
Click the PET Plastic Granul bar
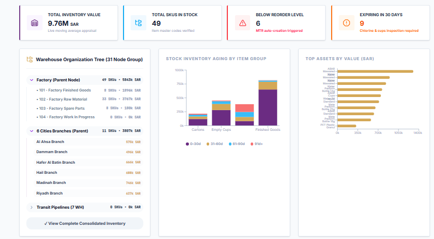(x=346, y=126)
